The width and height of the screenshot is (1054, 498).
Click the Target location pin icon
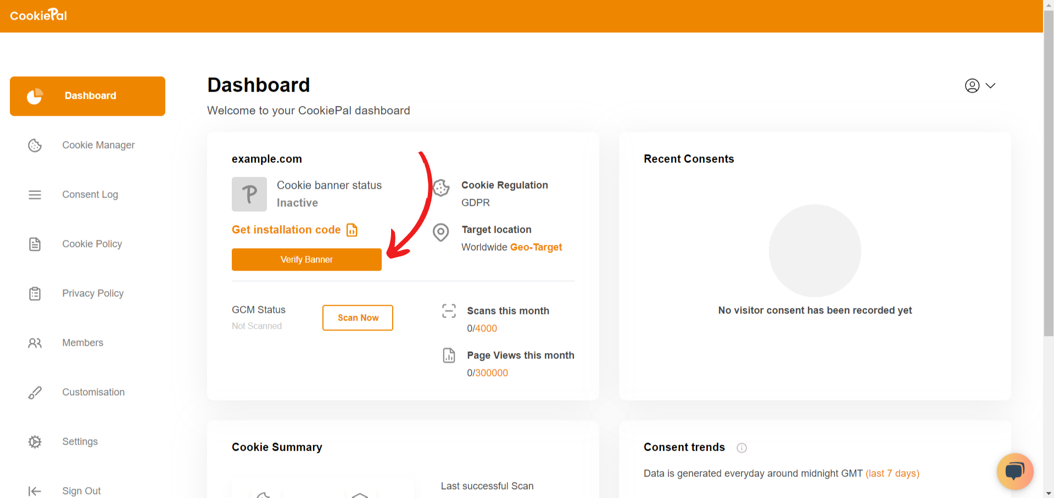[440, 232]
